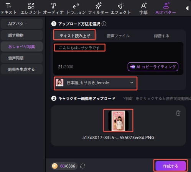Click the AI コピーライティング button
This screenshot has width=191, height=172.
153,67
